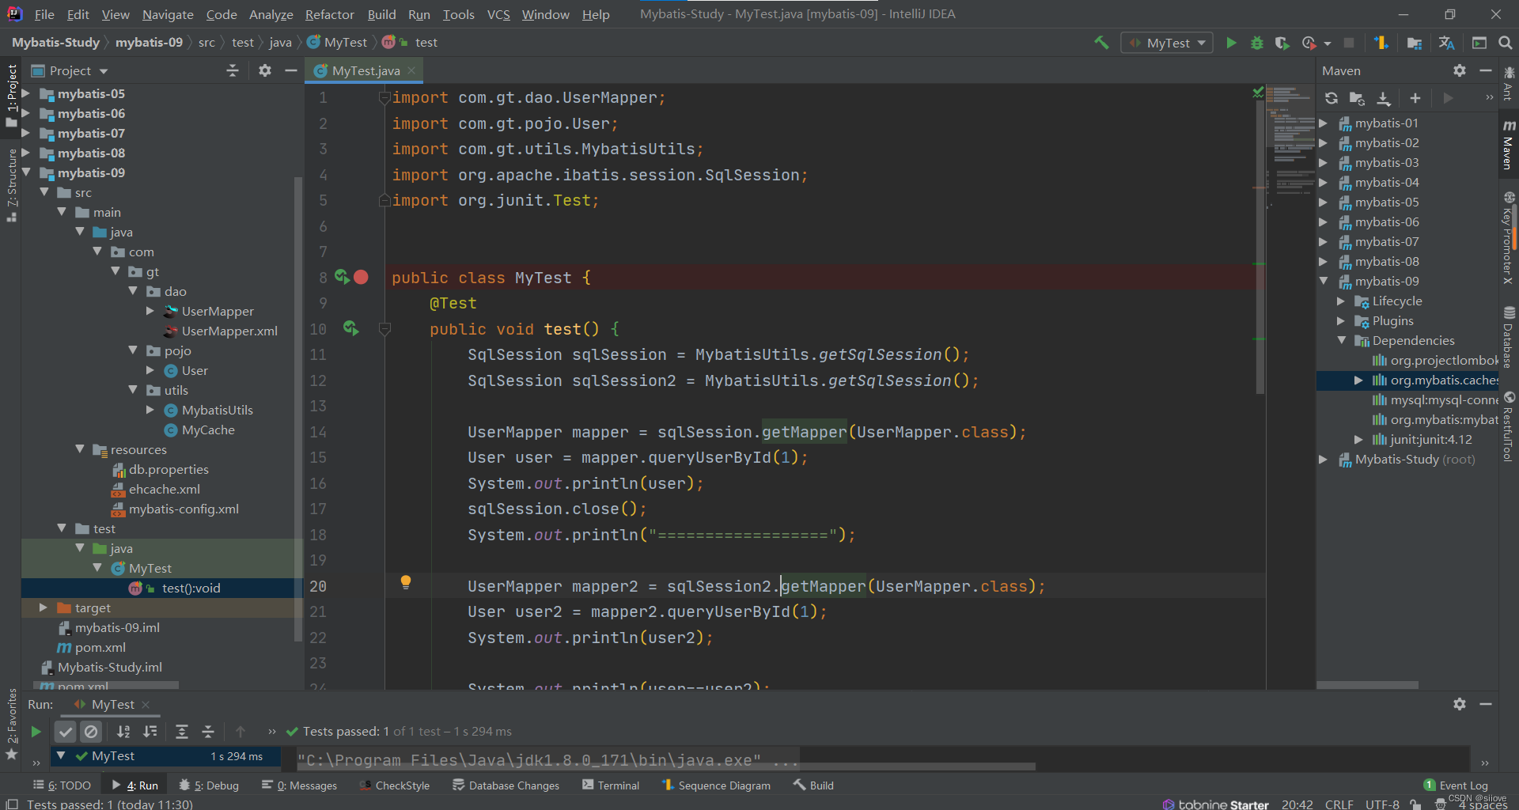The width and height of the screenshot is (1519, 810).
Task: Open the Terminal tool tab
Action: [610, 785]
